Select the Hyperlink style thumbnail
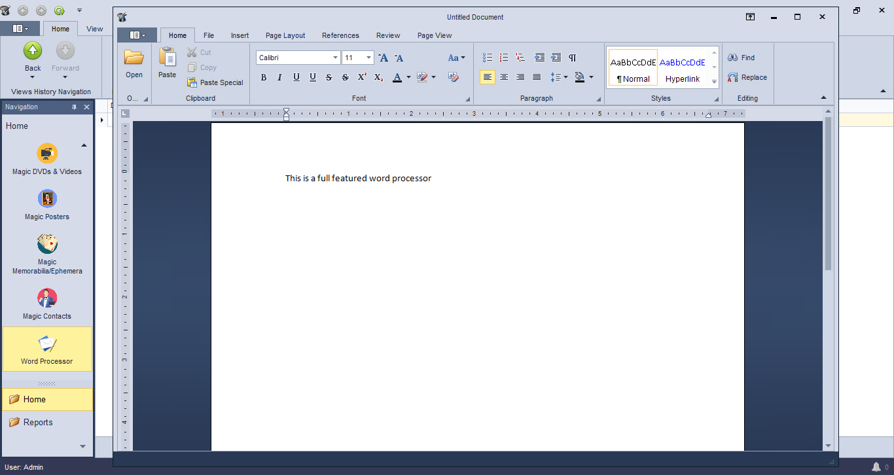The height and width of the screenshot is (475, 894). pyautogui.click(x=683, y=69)
